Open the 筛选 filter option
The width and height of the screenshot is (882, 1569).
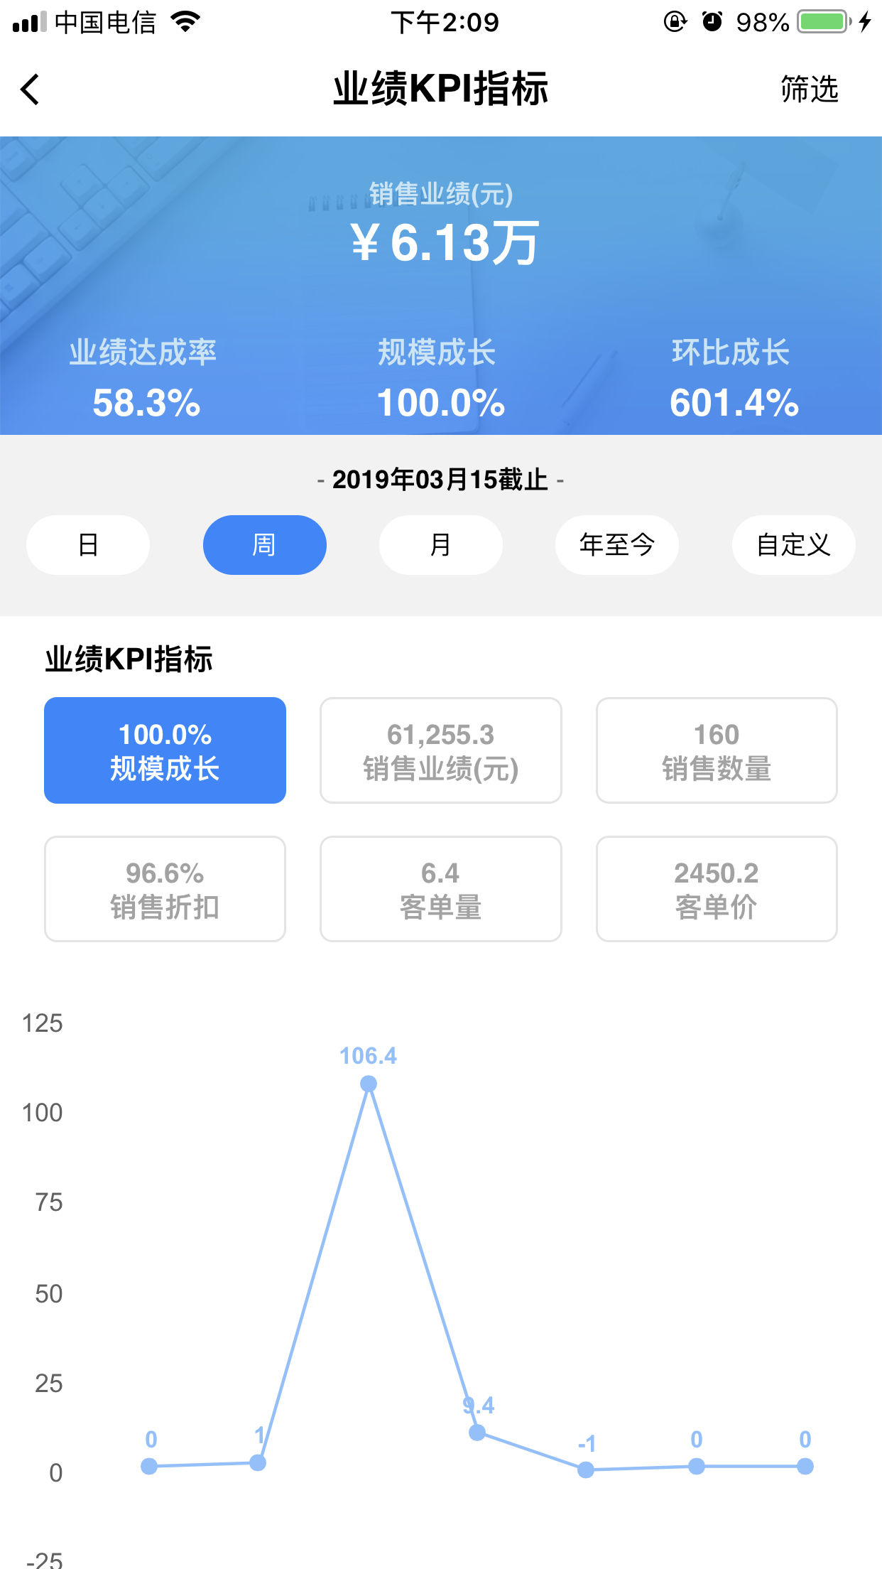pyautogui.click(x=809, y=90)
